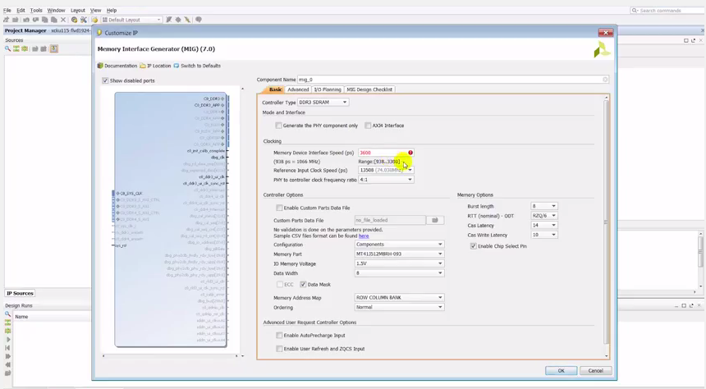Open the Burst length dropdown
This screenshot has height=389, width=706.
[544, 206]
